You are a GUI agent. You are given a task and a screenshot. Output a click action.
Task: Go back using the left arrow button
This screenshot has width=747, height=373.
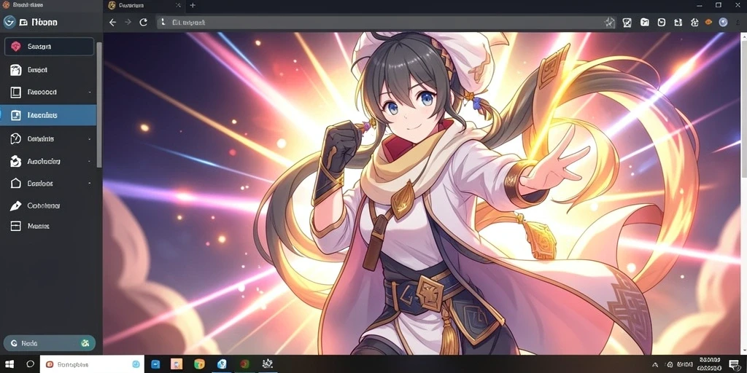pyautogui.click(x=112, y=23)
